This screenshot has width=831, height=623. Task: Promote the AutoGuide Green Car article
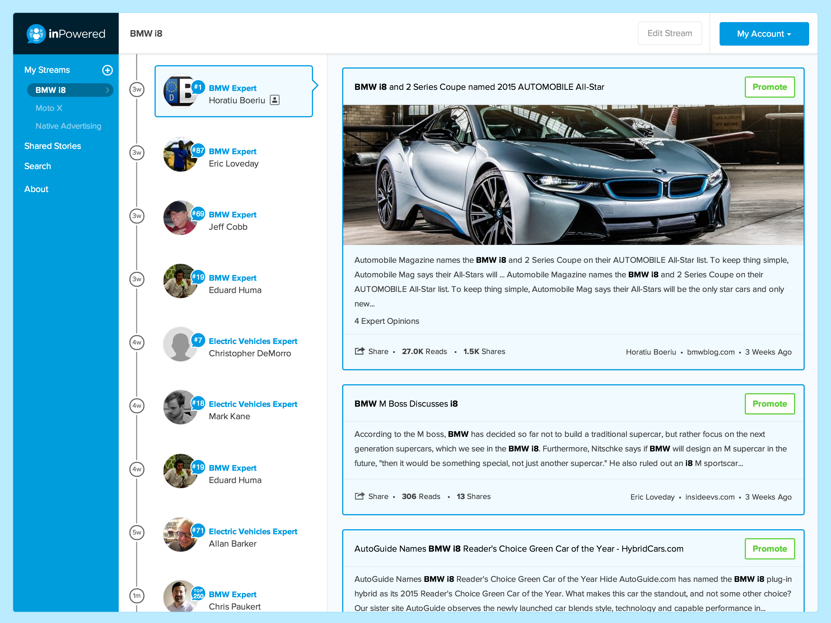pyautogui.click(x=769, y=549)
